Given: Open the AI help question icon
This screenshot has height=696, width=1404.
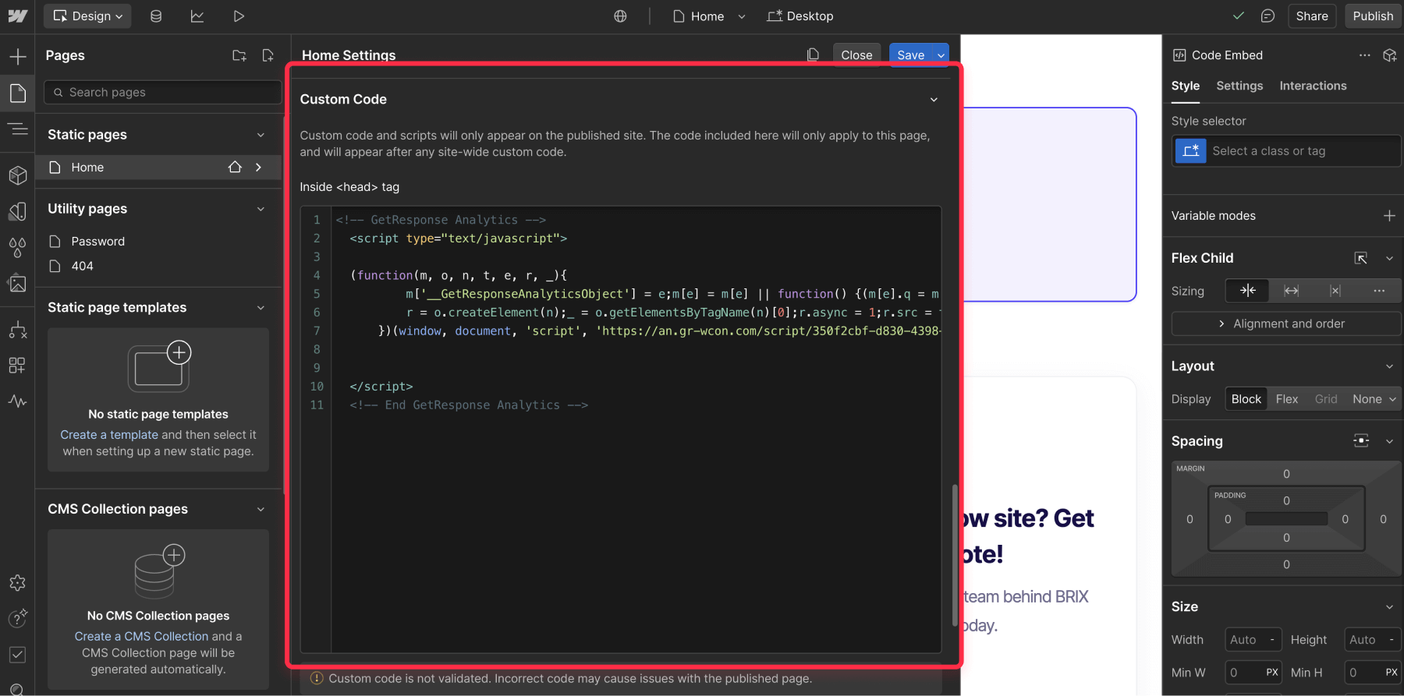Looking at the screenshot, I should click(17, 618).
